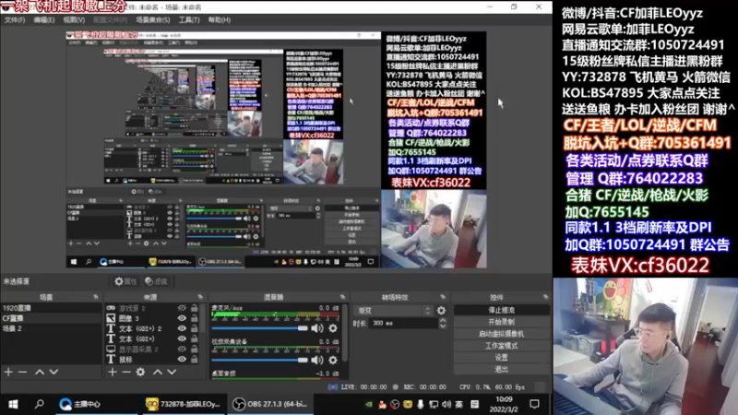Open transition properties gear icon

441,311
